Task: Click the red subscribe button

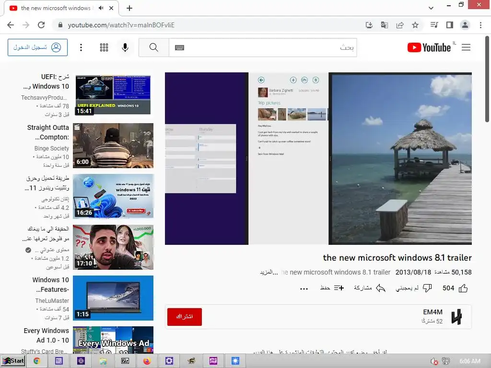Action: click(x=185, y=317)
